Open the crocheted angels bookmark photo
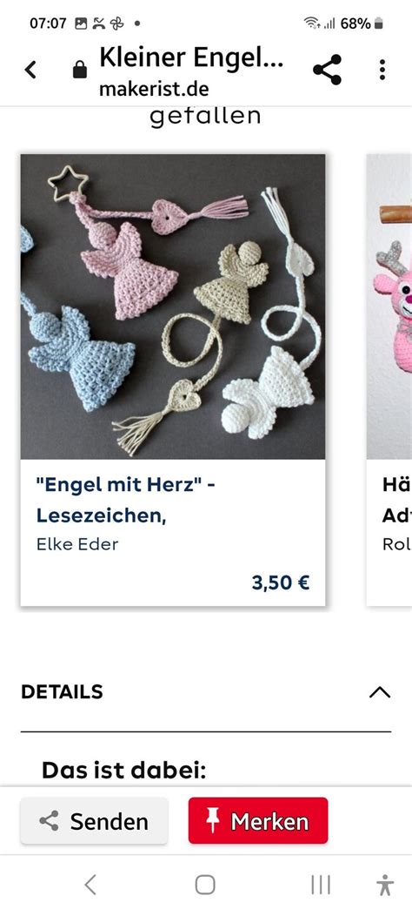This screenshot has height=916, width=412. [x=173, y=306]
